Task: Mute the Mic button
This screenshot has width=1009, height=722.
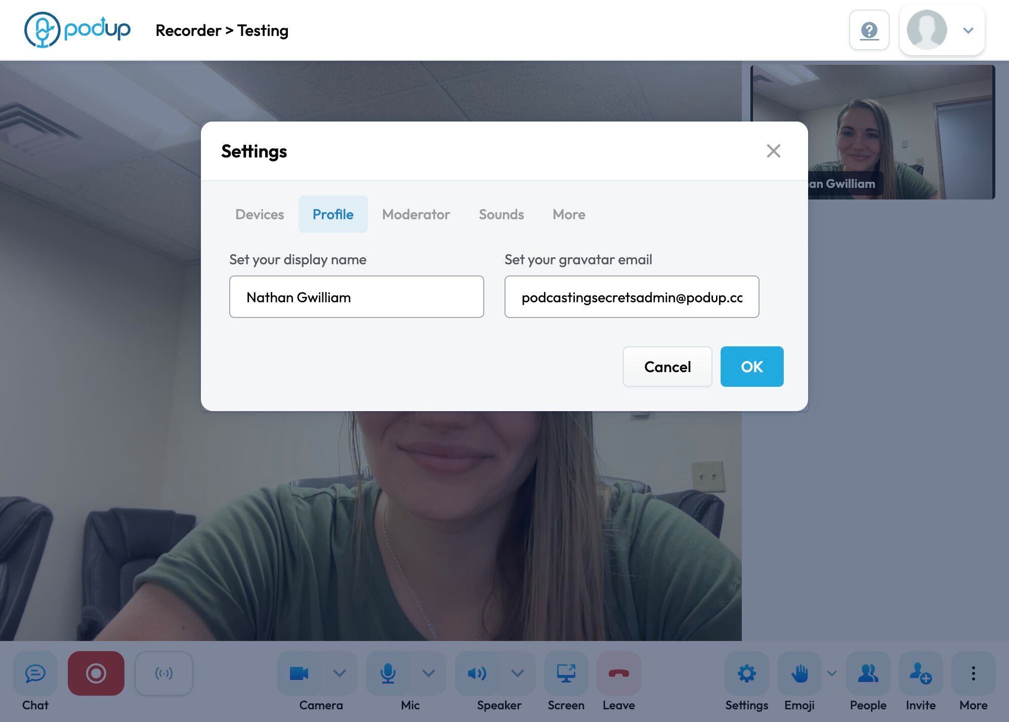Action: click(388, 673)
